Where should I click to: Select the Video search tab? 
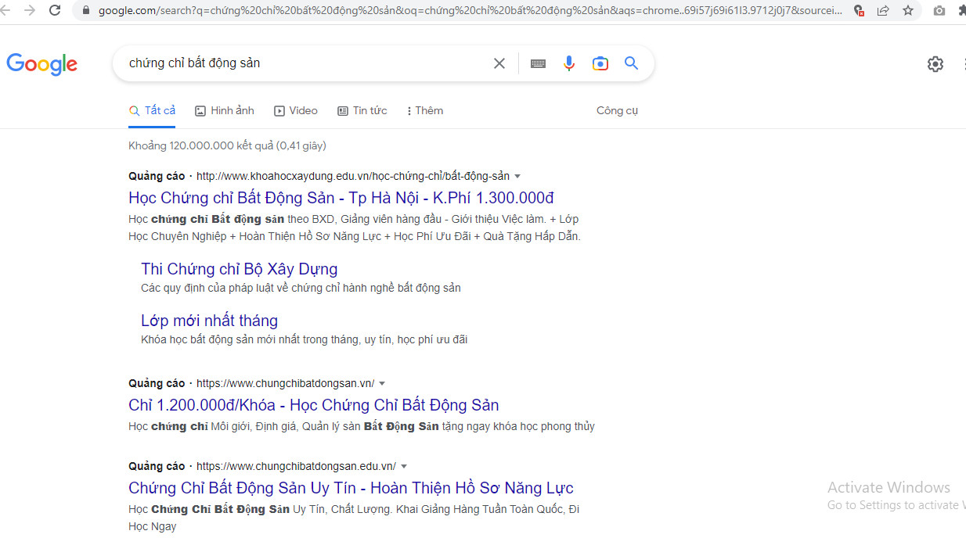click(x=296, y=111)
